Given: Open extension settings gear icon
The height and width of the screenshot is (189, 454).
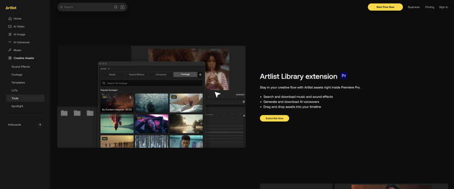Looking at the screenshot, I should [x=200, y=75].
